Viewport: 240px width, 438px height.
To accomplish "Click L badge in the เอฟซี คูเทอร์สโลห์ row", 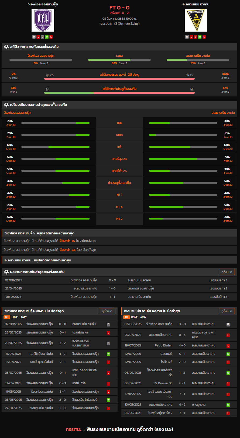I will (108, 362).
